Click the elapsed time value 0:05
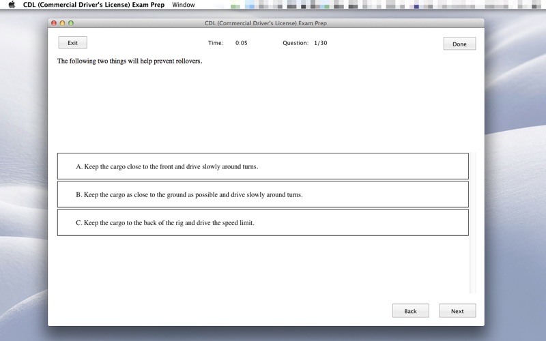This screenshot has width=546, height=341. tap(242, 43)
